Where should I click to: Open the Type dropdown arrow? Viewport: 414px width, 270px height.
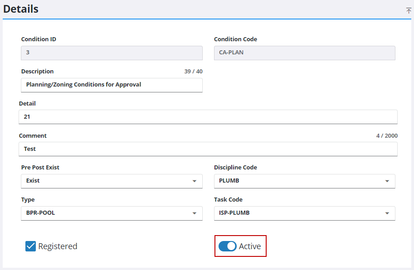(194, 213)
